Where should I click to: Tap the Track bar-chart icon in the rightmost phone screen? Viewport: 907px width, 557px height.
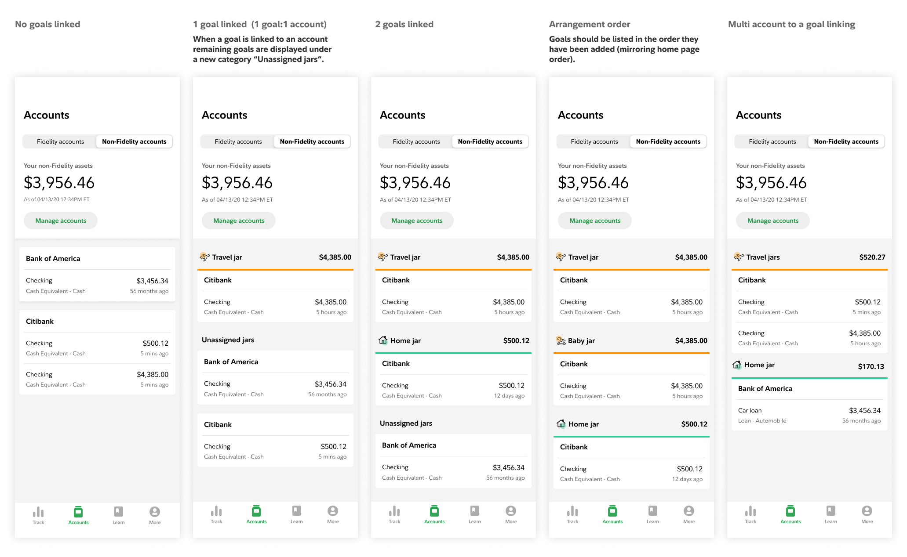(x=750, y=511)
